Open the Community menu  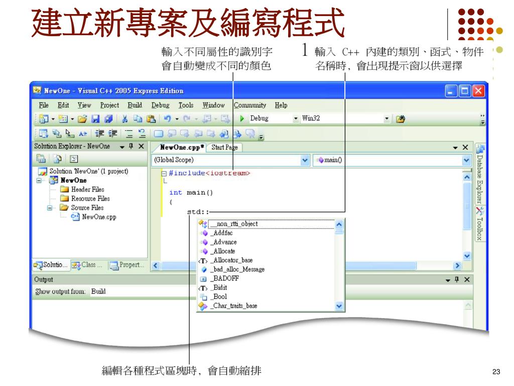250,105
